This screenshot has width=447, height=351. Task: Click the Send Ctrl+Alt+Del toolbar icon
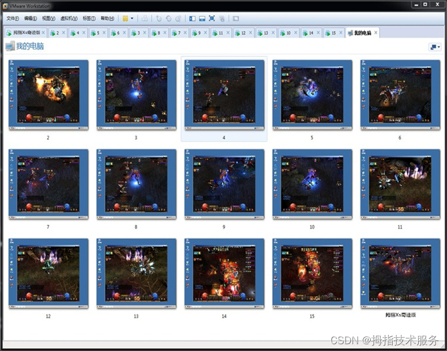coord(144,19)
